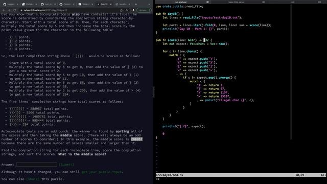Switch to the Table browser tab
This screenshot has width=327, height=184.
(85, 4)
